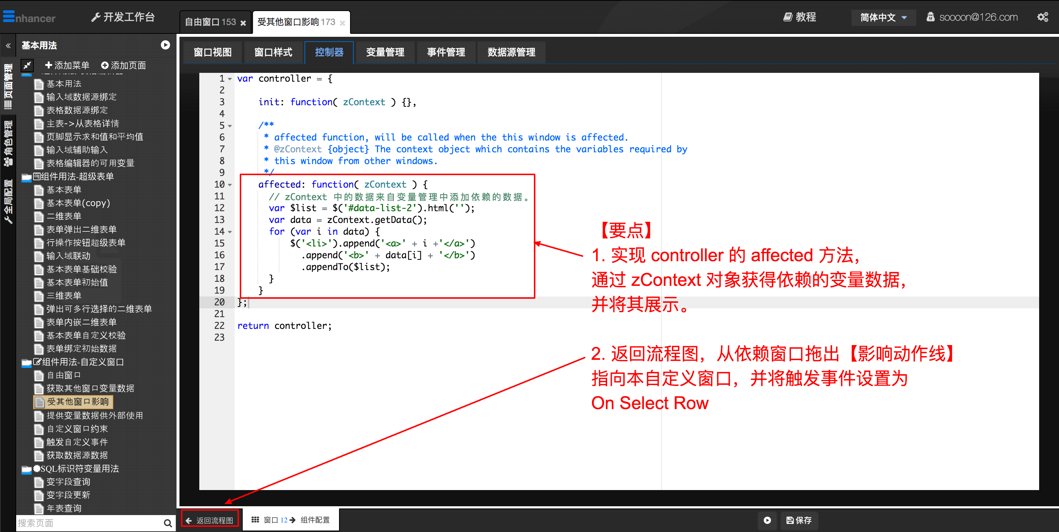Click the 控制器 tab

(331, 53)
